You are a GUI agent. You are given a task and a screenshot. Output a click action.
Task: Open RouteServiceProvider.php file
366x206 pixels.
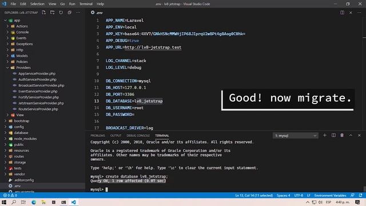click(x=38, y=109)
